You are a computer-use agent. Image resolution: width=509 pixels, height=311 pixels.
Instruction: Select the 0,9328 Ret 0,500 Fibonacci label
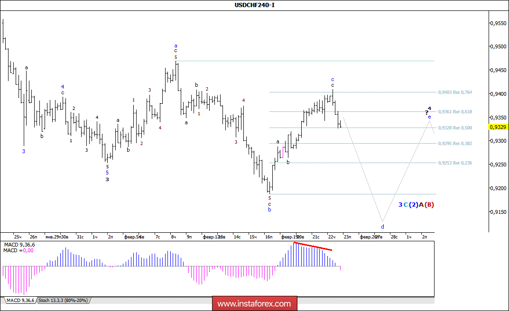(x=455, y=128)
